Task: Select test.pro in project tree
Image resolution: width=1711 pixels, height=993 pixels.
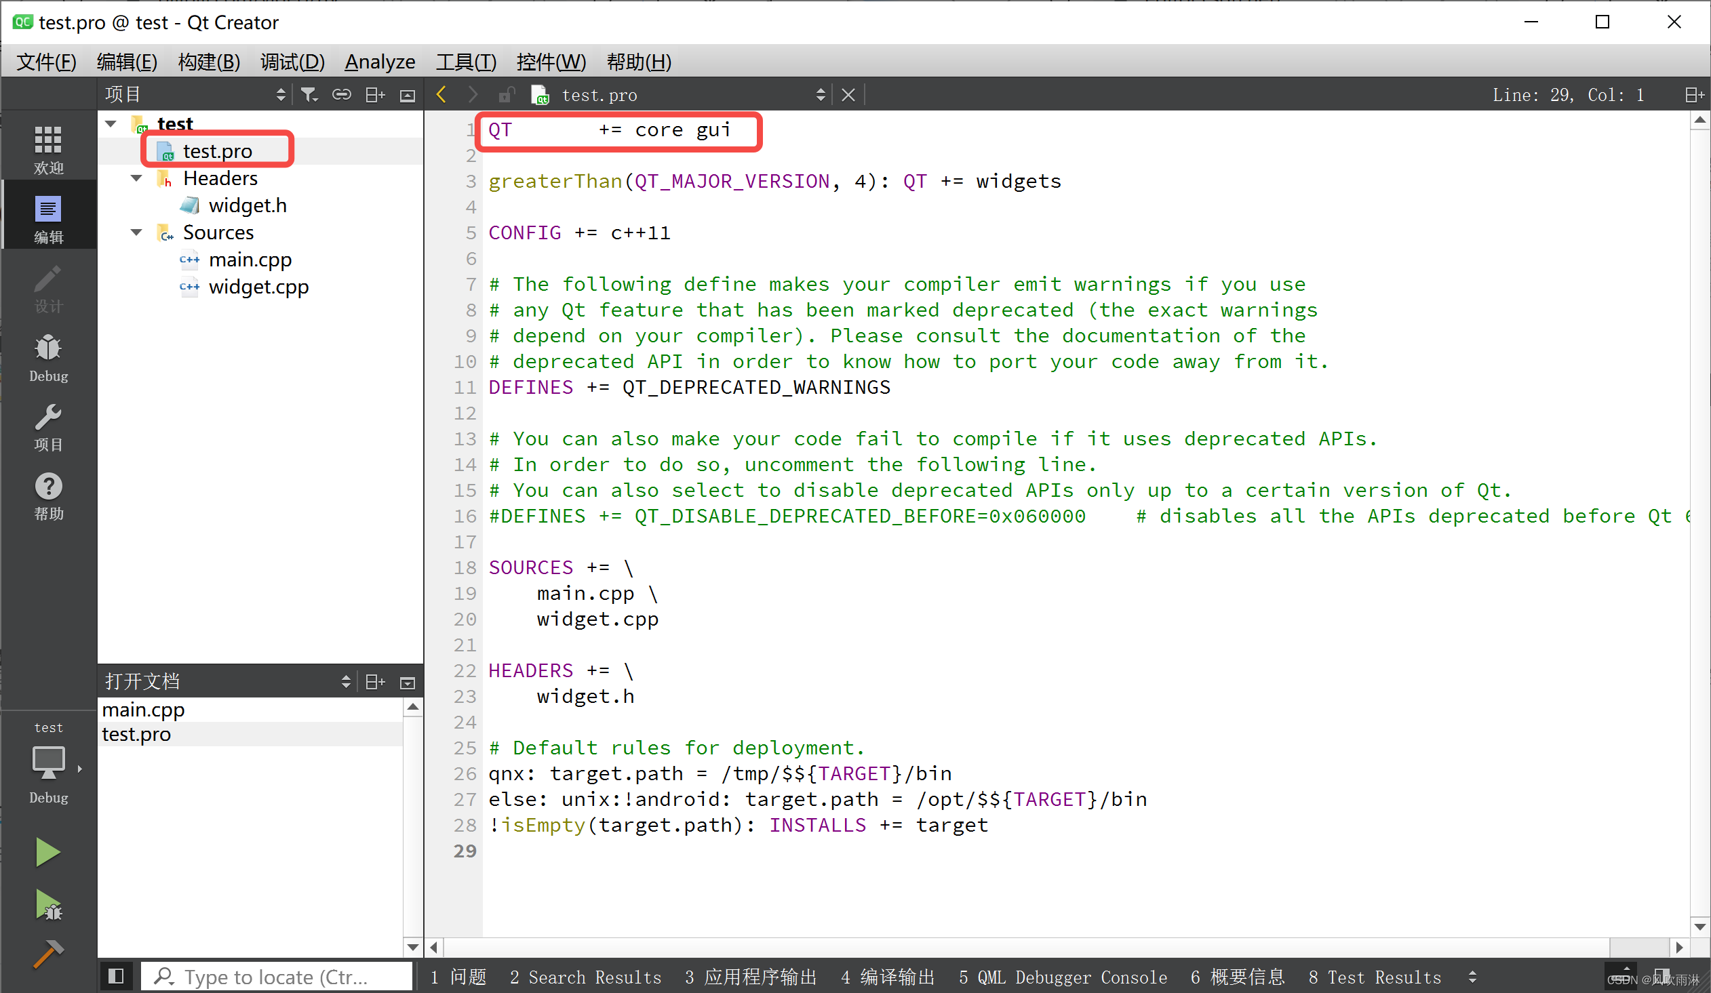Action: point(217,150)
